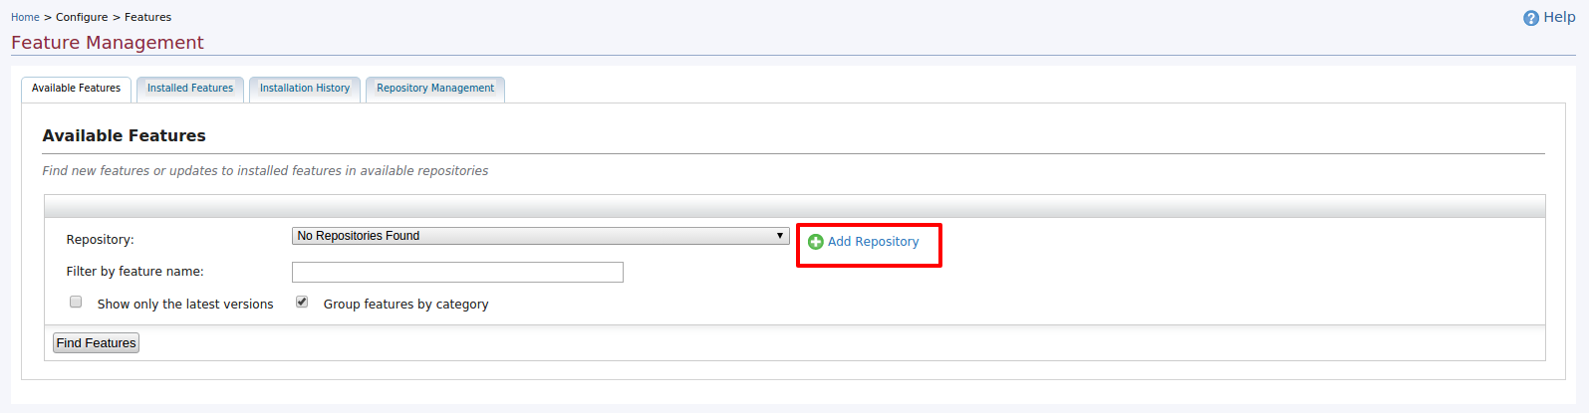Screen dimensions: 1589x413
Task: Click Features in the breadcrumb trail
Action: click(x=147, y=17)
